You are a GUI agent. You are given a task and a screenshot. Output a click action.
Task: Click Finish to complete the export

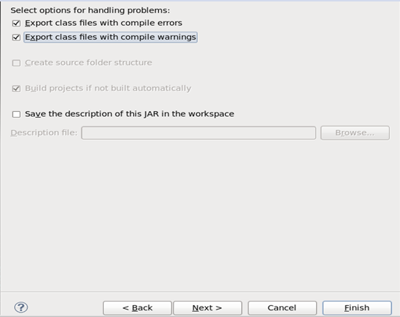[357, 308]
